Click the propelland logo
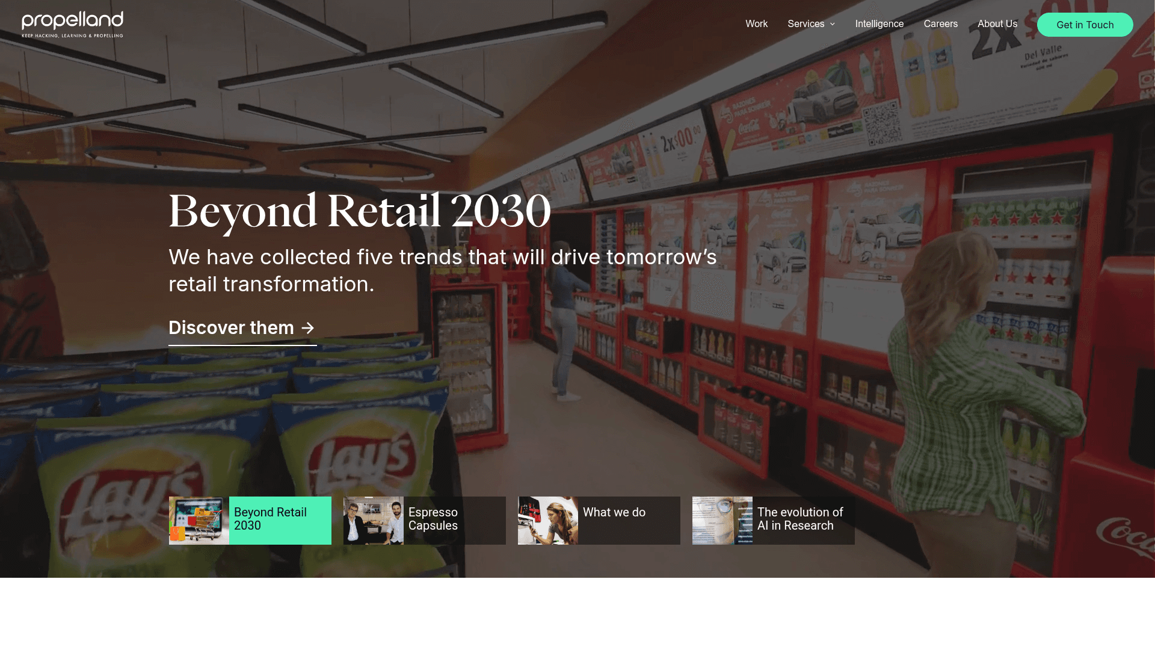This screenshot has height=650, width=1155. point(72,23)
